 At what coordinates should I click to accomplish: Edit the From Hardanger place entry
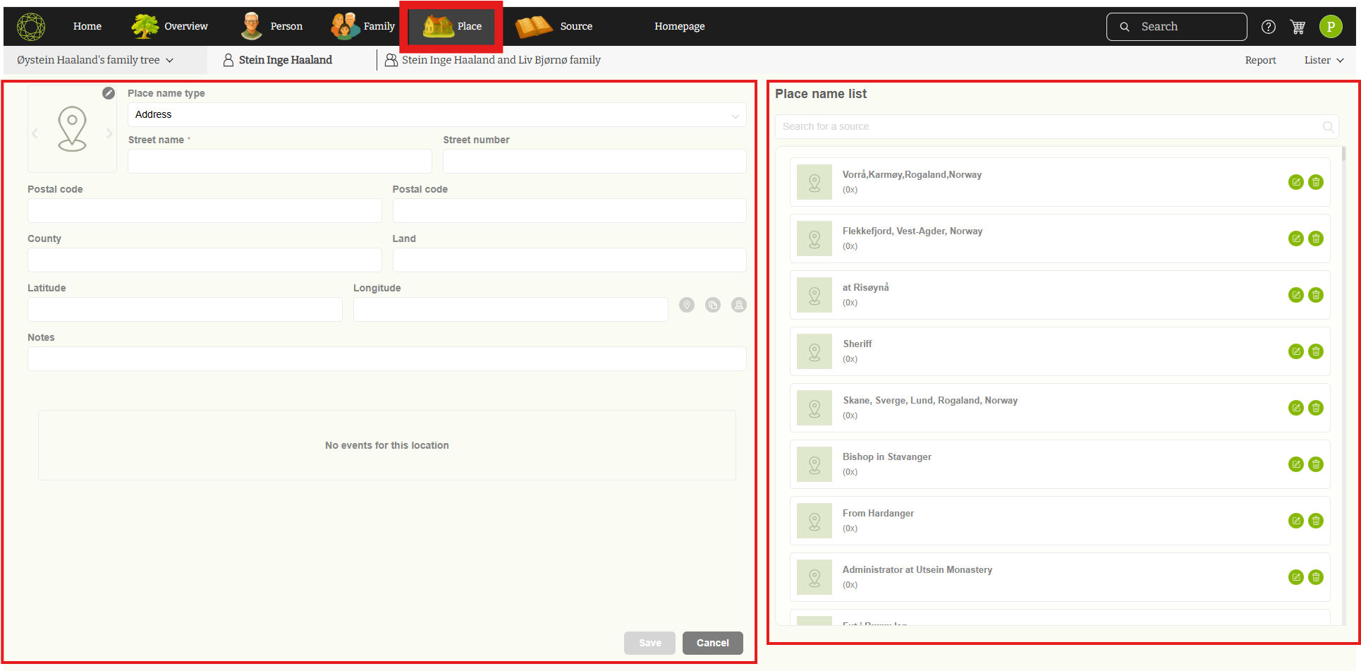coord(1295,521)
